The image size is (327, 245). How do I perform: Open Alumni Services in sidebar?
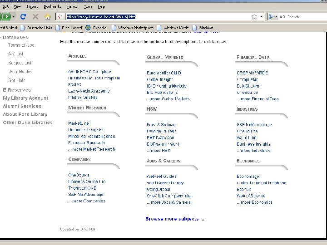click(x=22, y=106)
